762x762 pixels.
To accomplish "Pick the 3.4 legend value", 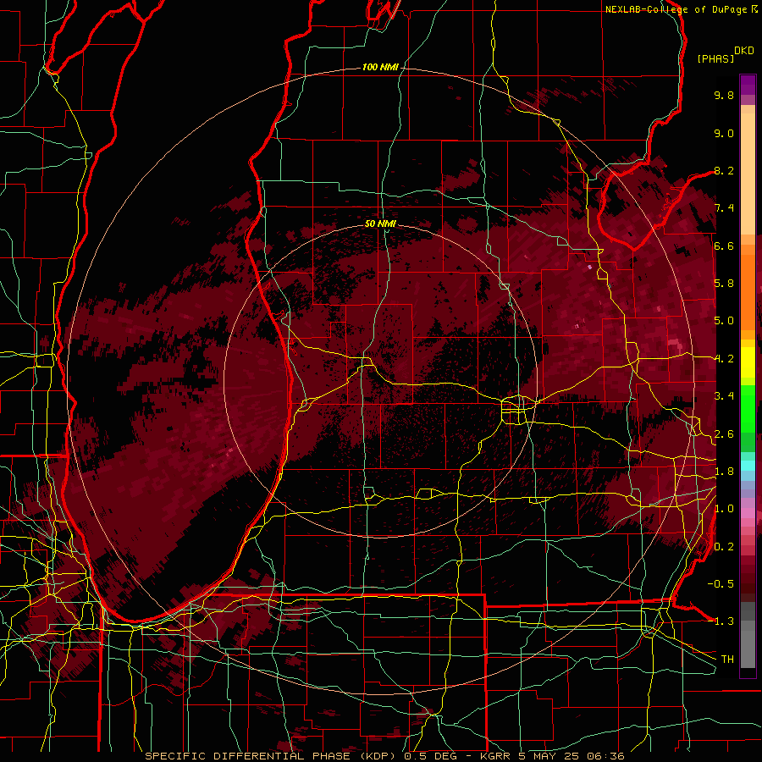I will point(724,396).
